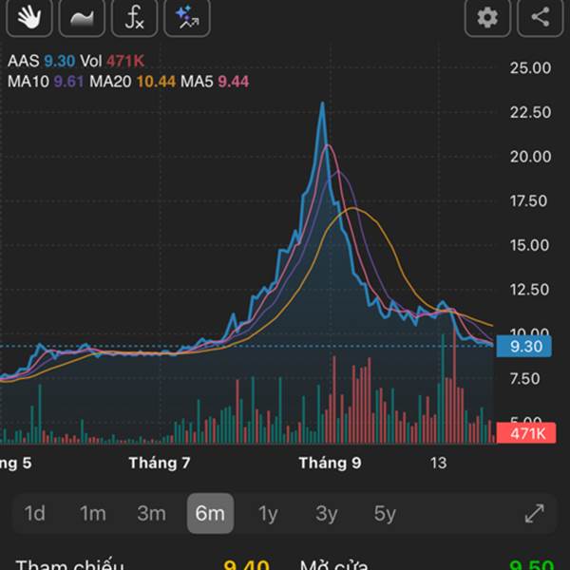Switch to the 1y timeframe
Viewport: 570px width, 570px height.
[268, 513]
